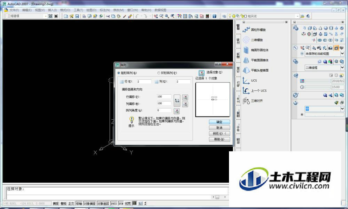The width and height of the screenshot is (348, 209).
Task: Click the pick array angle icon
Action: pos(177,111)
